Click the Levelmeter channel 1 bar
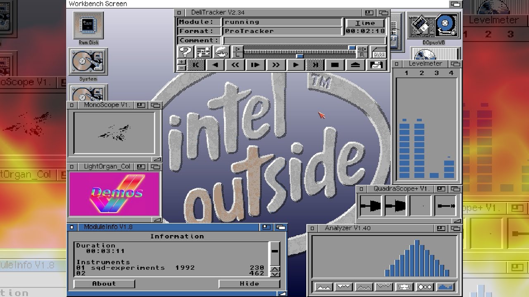Image resolution: width=529 pixels, height=297 pixels. click(x=405, y=148)
